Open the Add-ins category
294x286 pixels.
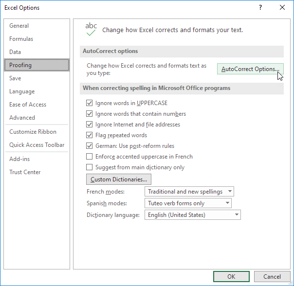tap(37, 159)
